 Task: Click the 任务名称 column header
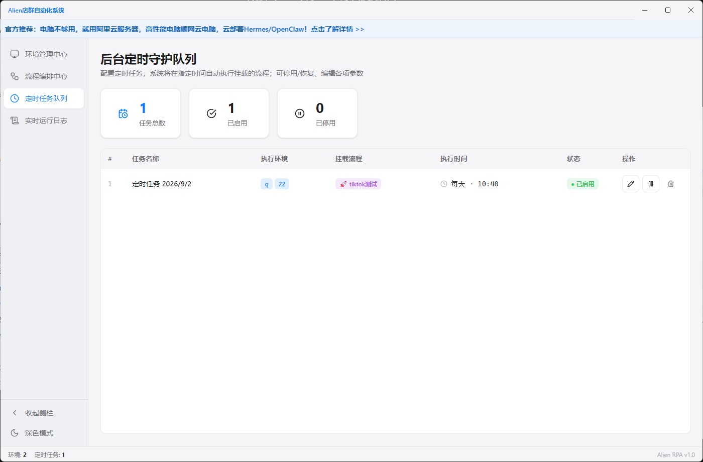tap(146, 159)
